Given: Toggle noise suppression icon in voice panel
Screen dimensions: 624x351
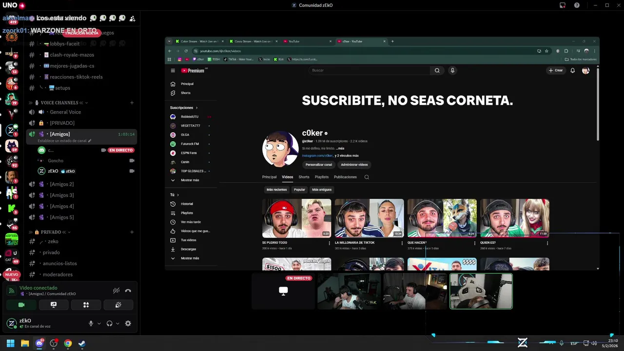Looking at the screenshot, I should coord(116,291).
